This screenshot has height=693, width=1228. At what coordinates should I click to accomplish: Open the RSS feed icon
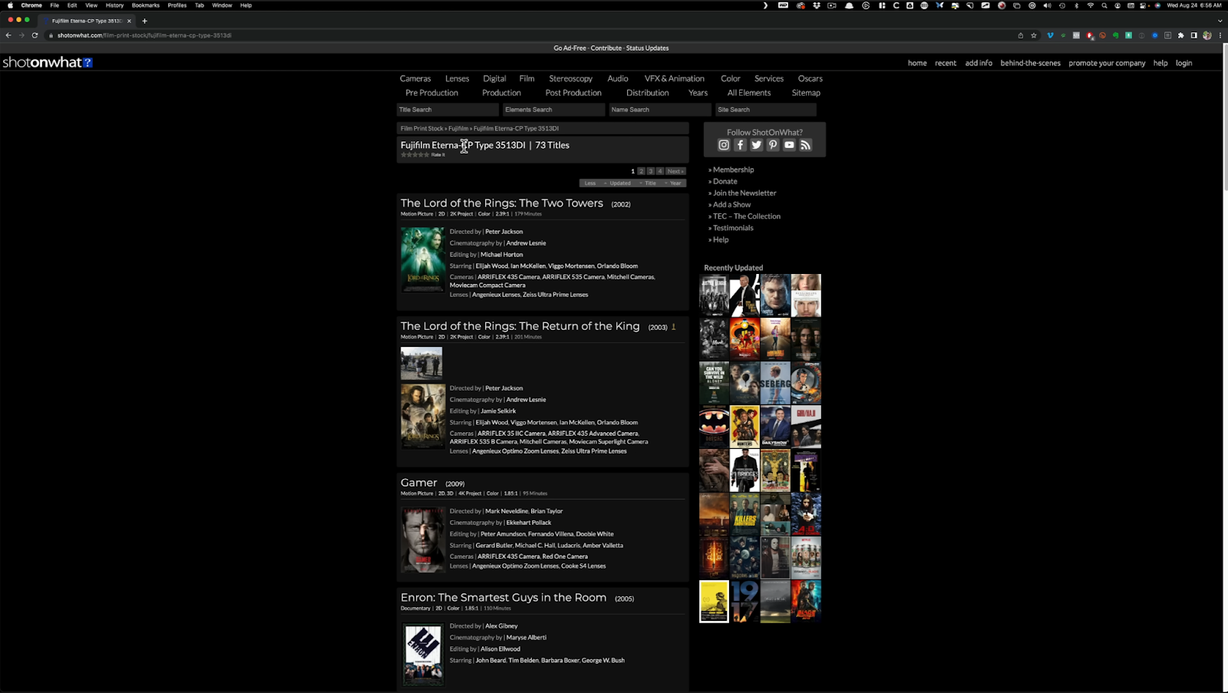coord(806,144)
